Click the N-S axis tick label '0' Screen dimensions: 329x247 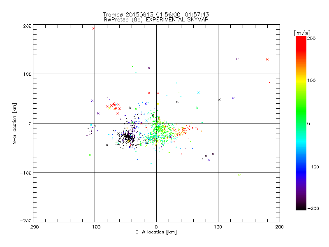click(x=30, y=123)
